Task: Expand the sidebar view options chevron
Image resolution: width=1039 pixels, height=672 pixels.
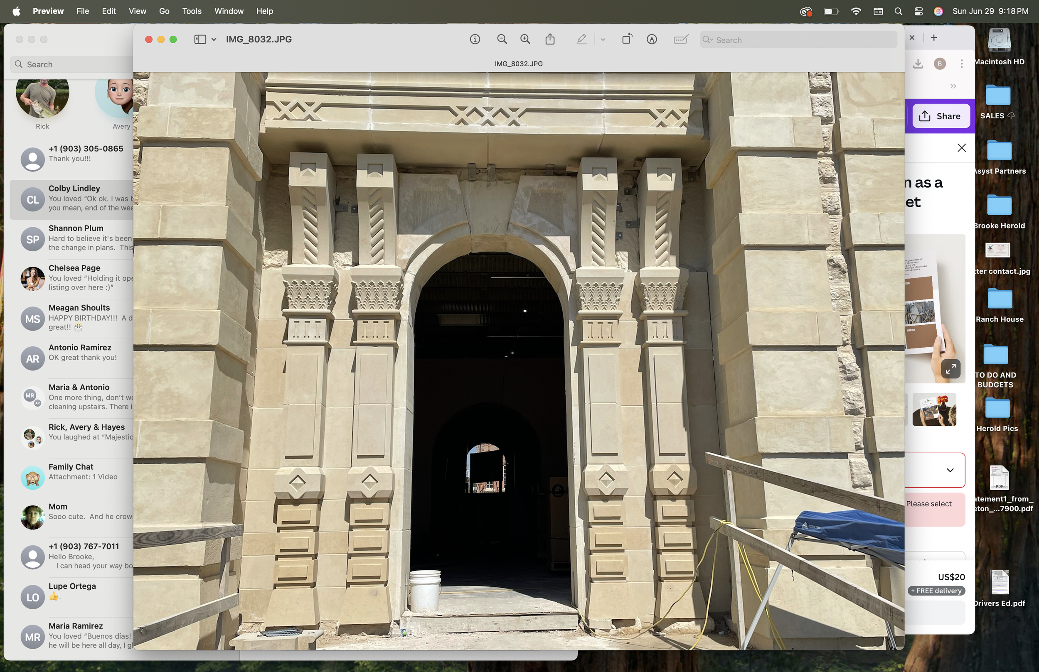Action: click(214, 40)
